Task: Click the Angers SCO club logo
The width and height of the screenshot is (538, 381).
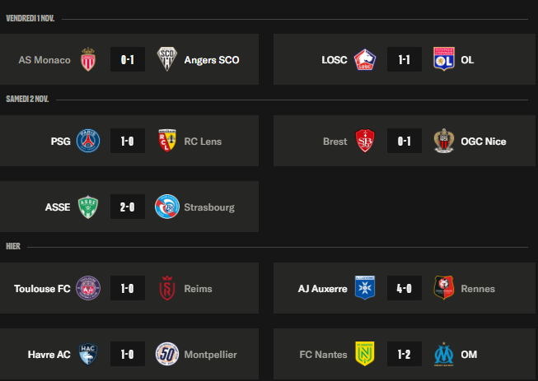Action: coord(167,59)
